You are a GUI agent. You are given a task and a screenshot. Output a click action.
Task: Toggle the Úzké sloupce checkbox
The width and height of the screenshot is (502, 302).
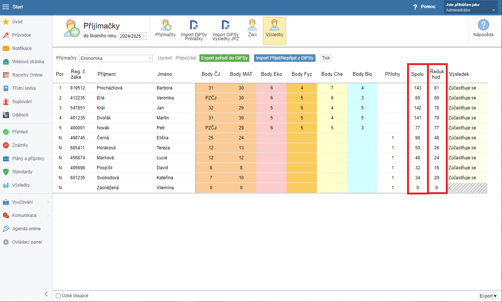pos(58,296)
